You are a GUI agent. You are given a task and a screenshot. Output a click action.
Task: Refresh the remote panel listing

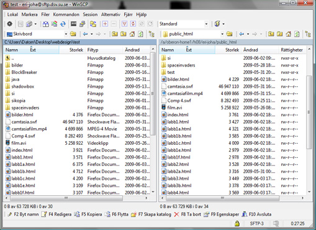click(x=297, y=34)
